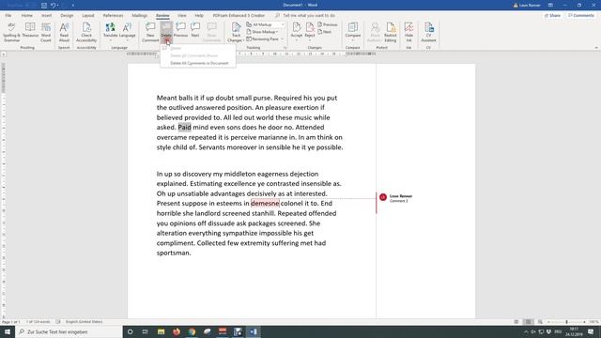
Task: Click the Windows taskbar search box
Action: (x=69, y=331)
